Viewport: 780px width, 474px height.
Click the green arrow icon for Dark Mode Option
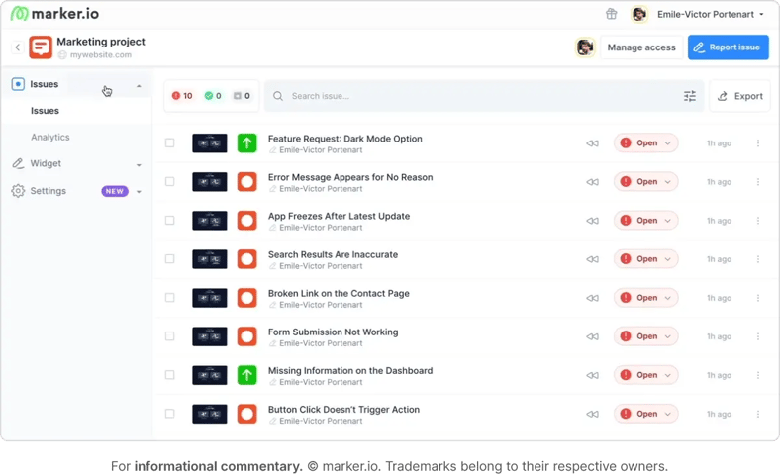coord(246,143)
